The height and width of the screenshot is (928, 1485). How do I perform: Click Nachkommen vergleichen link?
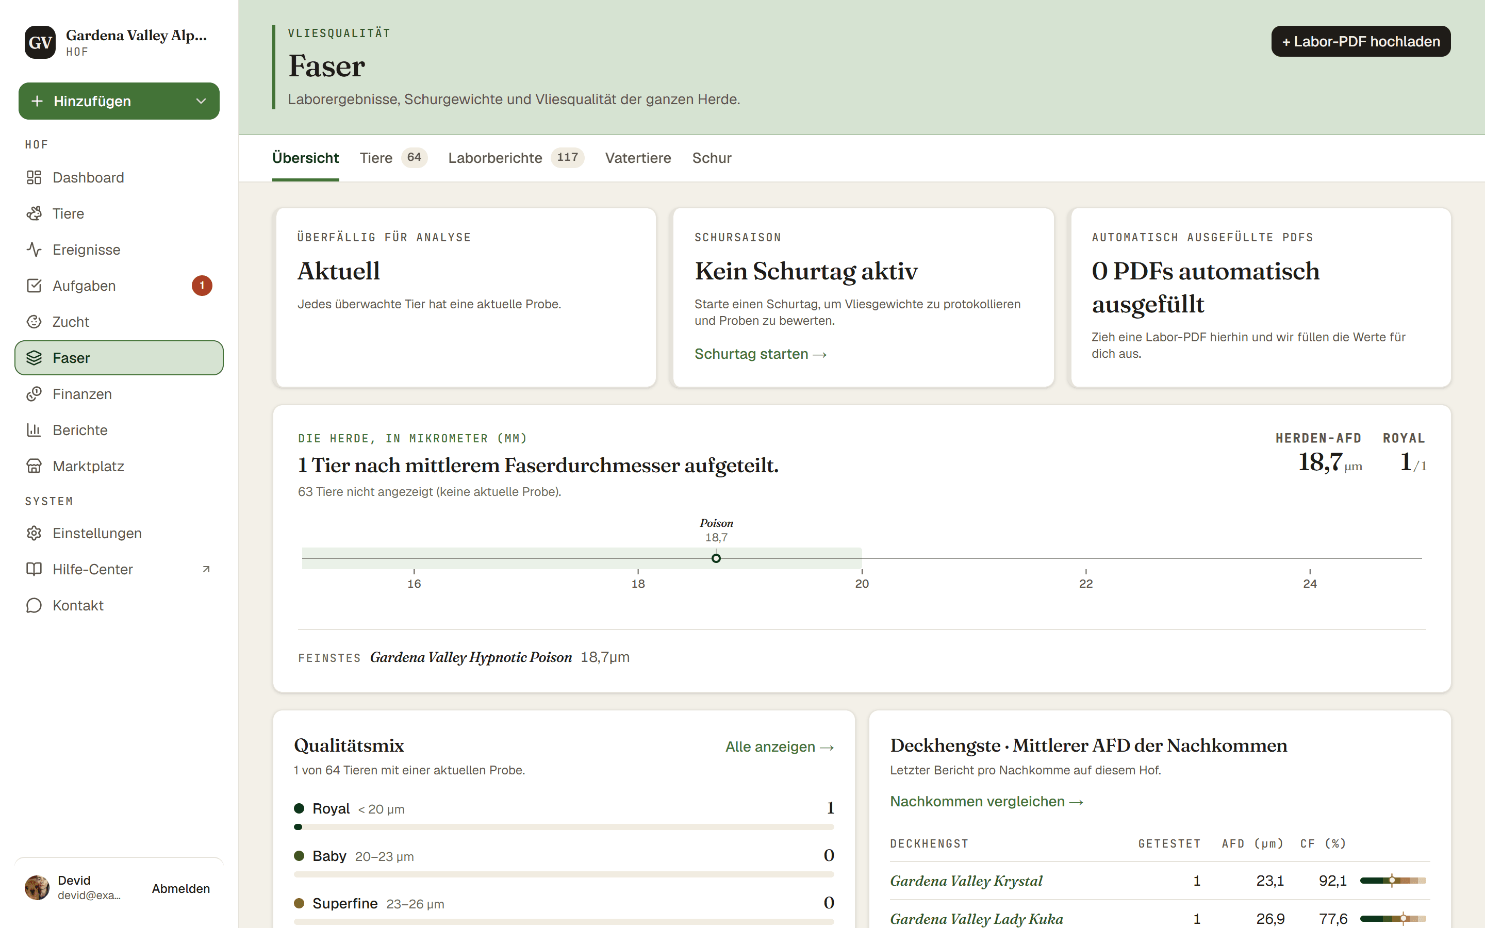tap(986, 802)
